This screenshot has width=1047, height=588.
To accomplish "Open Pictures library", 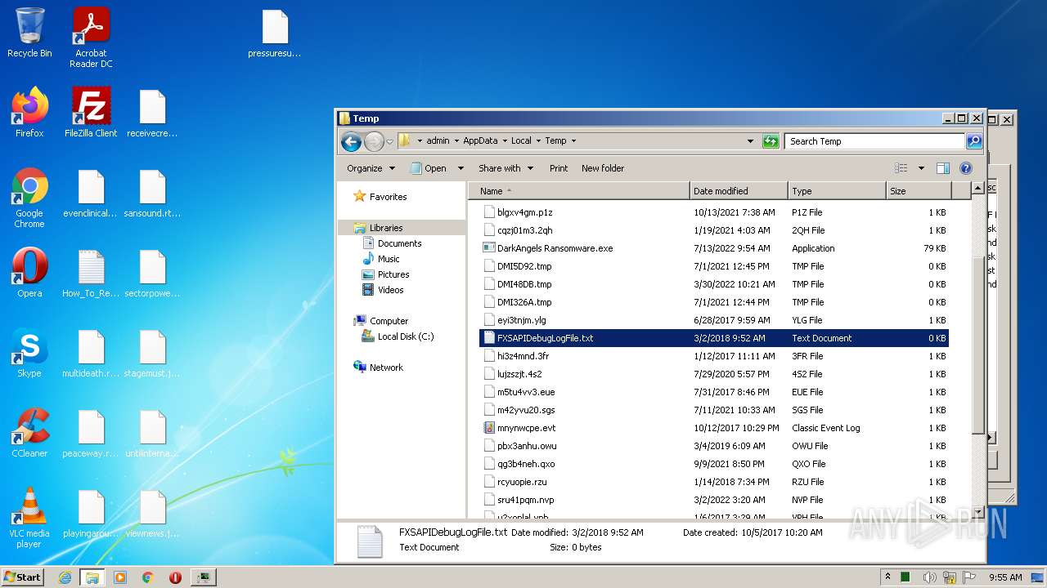I will click(x=393, y=274).
